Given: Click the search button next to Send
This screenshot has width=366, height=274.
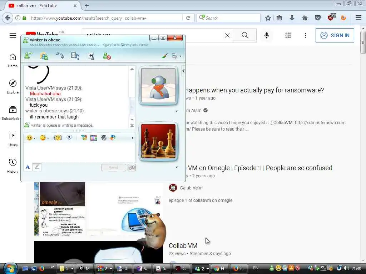Looking at the screenshot, I should tap(132, 168).
